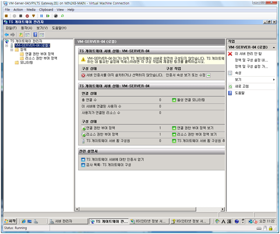
Task: Click 속성 in the actions pane
Action: tap(238, 73)
